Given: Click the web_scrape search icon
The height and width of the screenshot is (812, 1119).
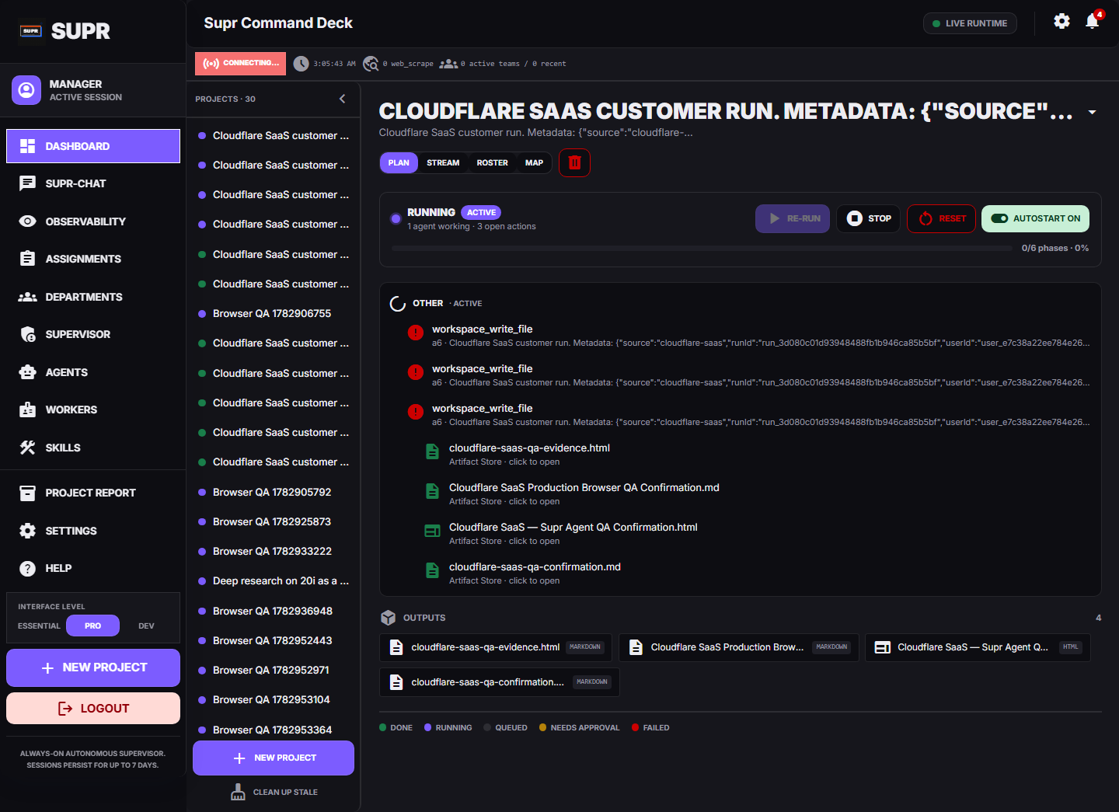Looking at the screenshot, I should coord(371,64).
